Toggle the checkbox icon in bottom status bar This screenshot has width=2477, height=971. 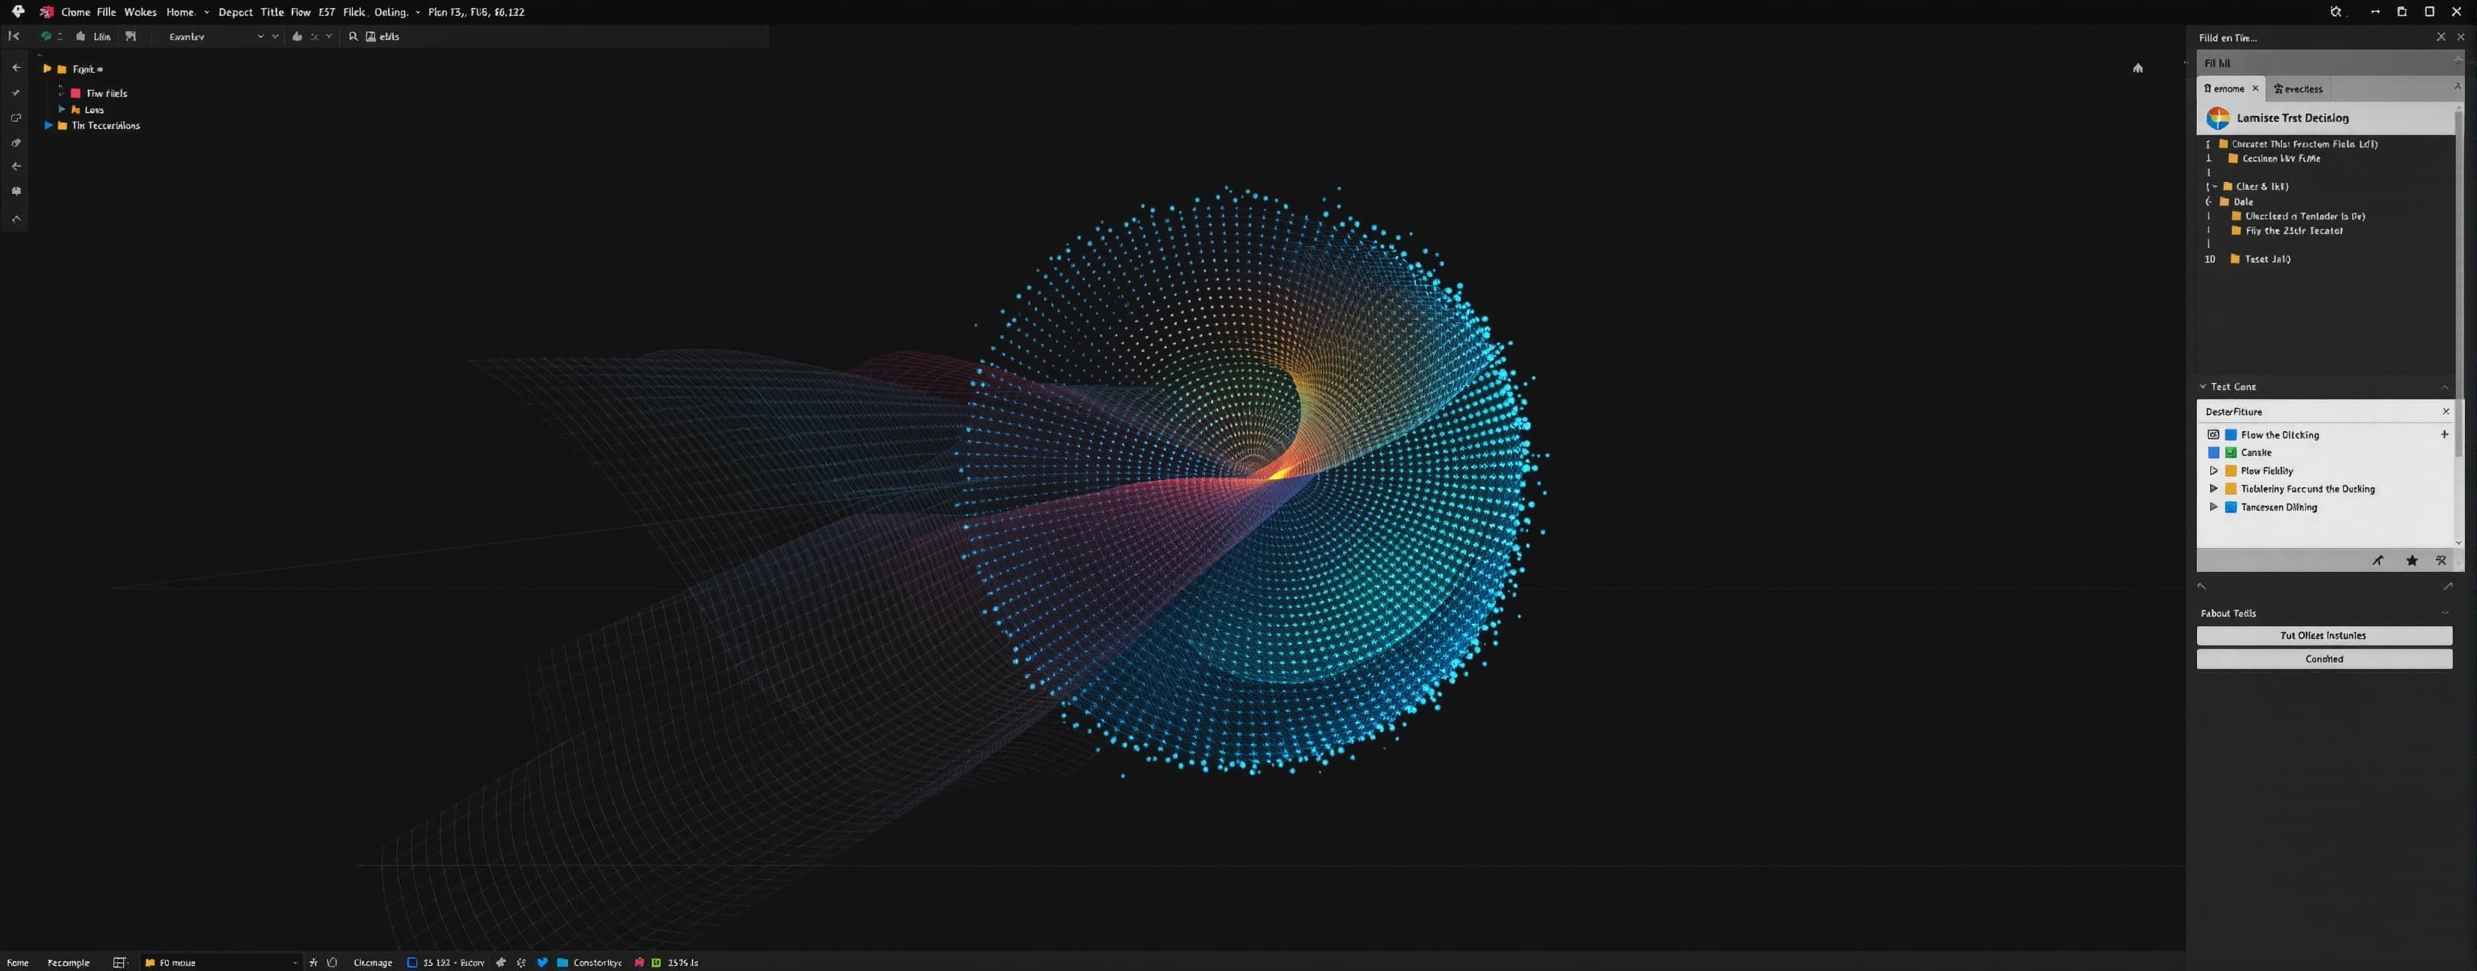(411, 961)
